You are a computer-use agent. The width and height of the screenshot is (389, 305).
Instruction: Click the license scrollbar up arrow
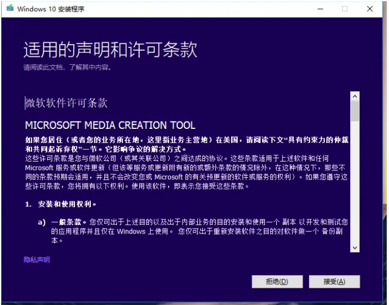point(355,96)
